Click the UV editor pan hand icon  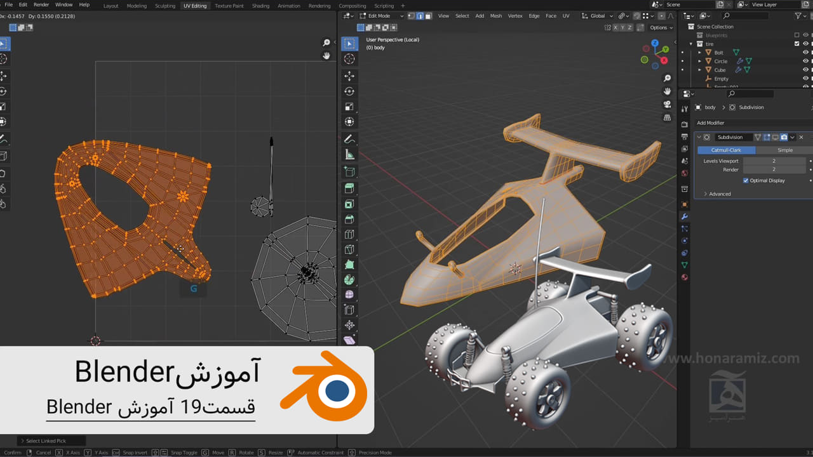(x=326, y=56)
